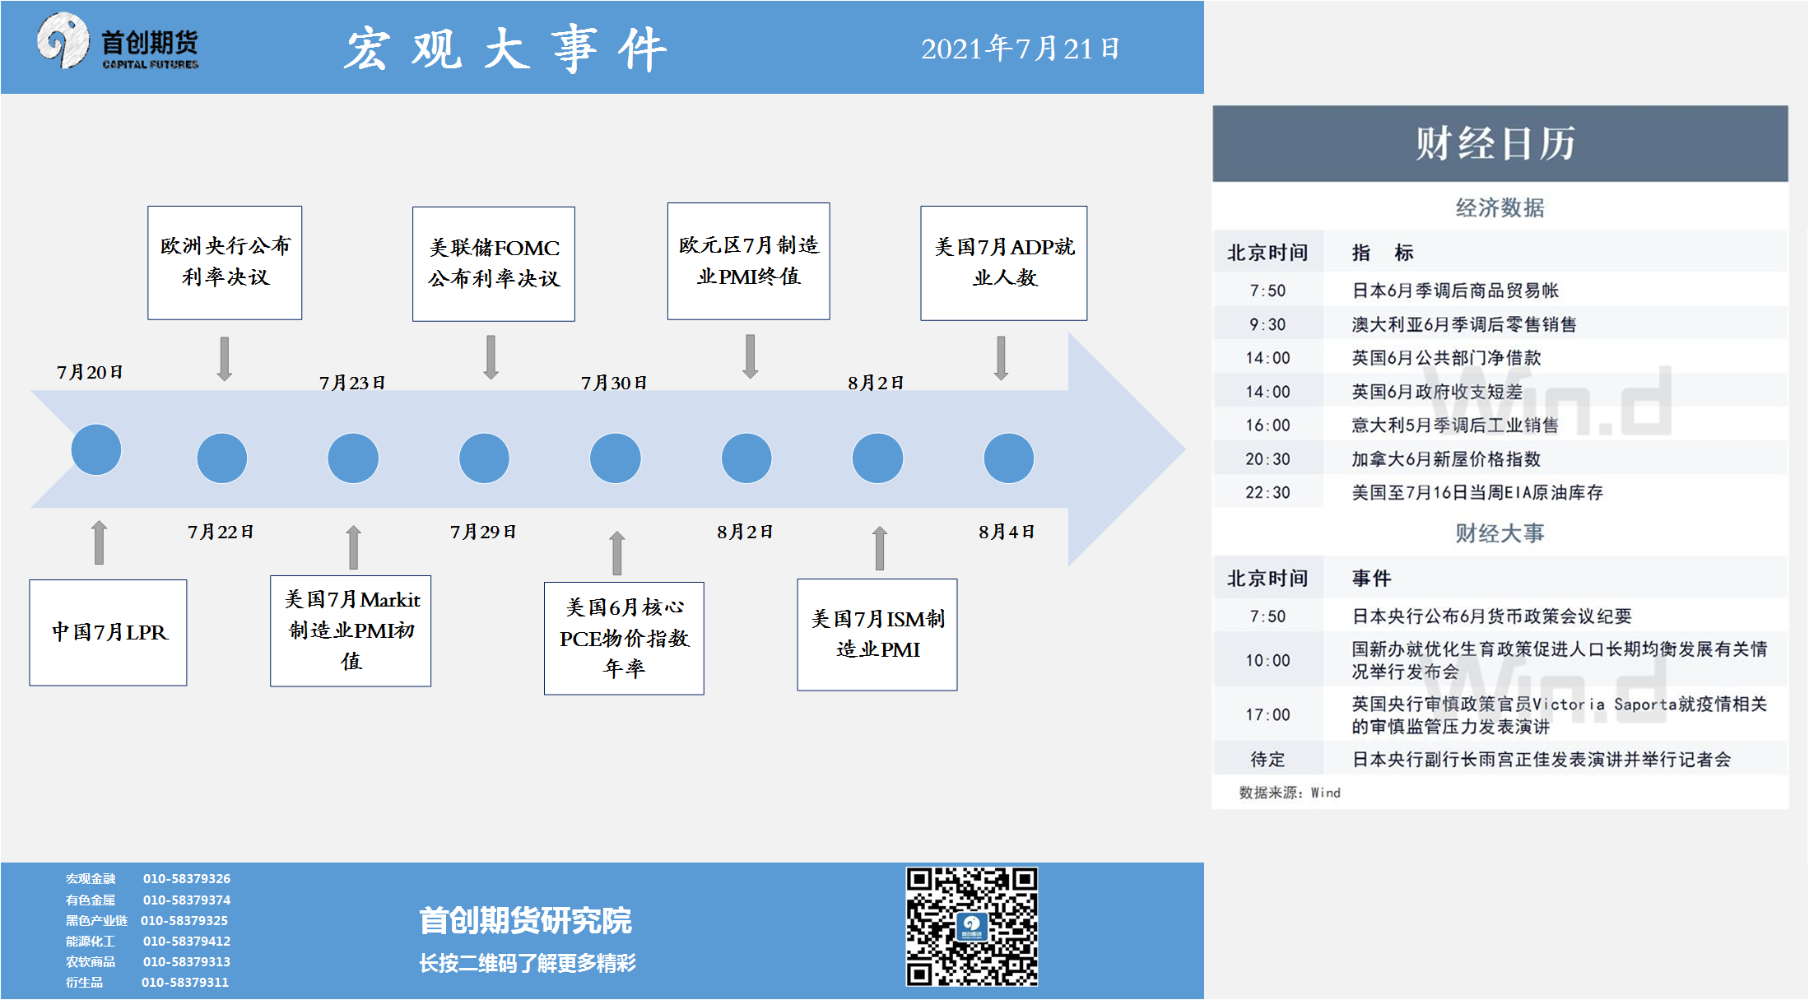Click the 20:30 time cell
Image resolution: width=1809 pixels, height=1000 pixels.
pyautogui.click(x=1267, y=459)
